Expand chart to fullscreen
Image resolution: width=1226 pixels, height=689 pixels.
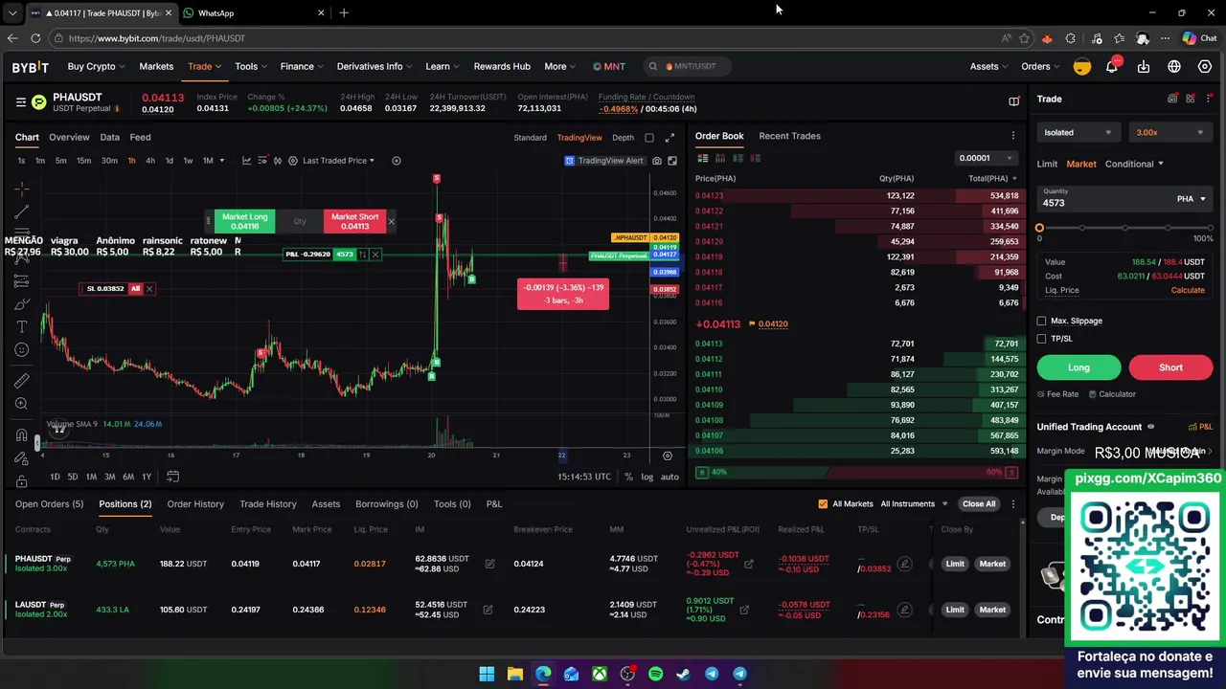(x=670, y=137)
